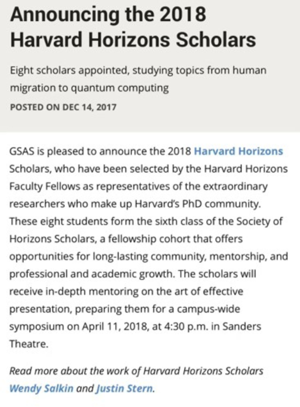Click the campus-wide word
Screen dimensions: 300x407
point(208,309)
